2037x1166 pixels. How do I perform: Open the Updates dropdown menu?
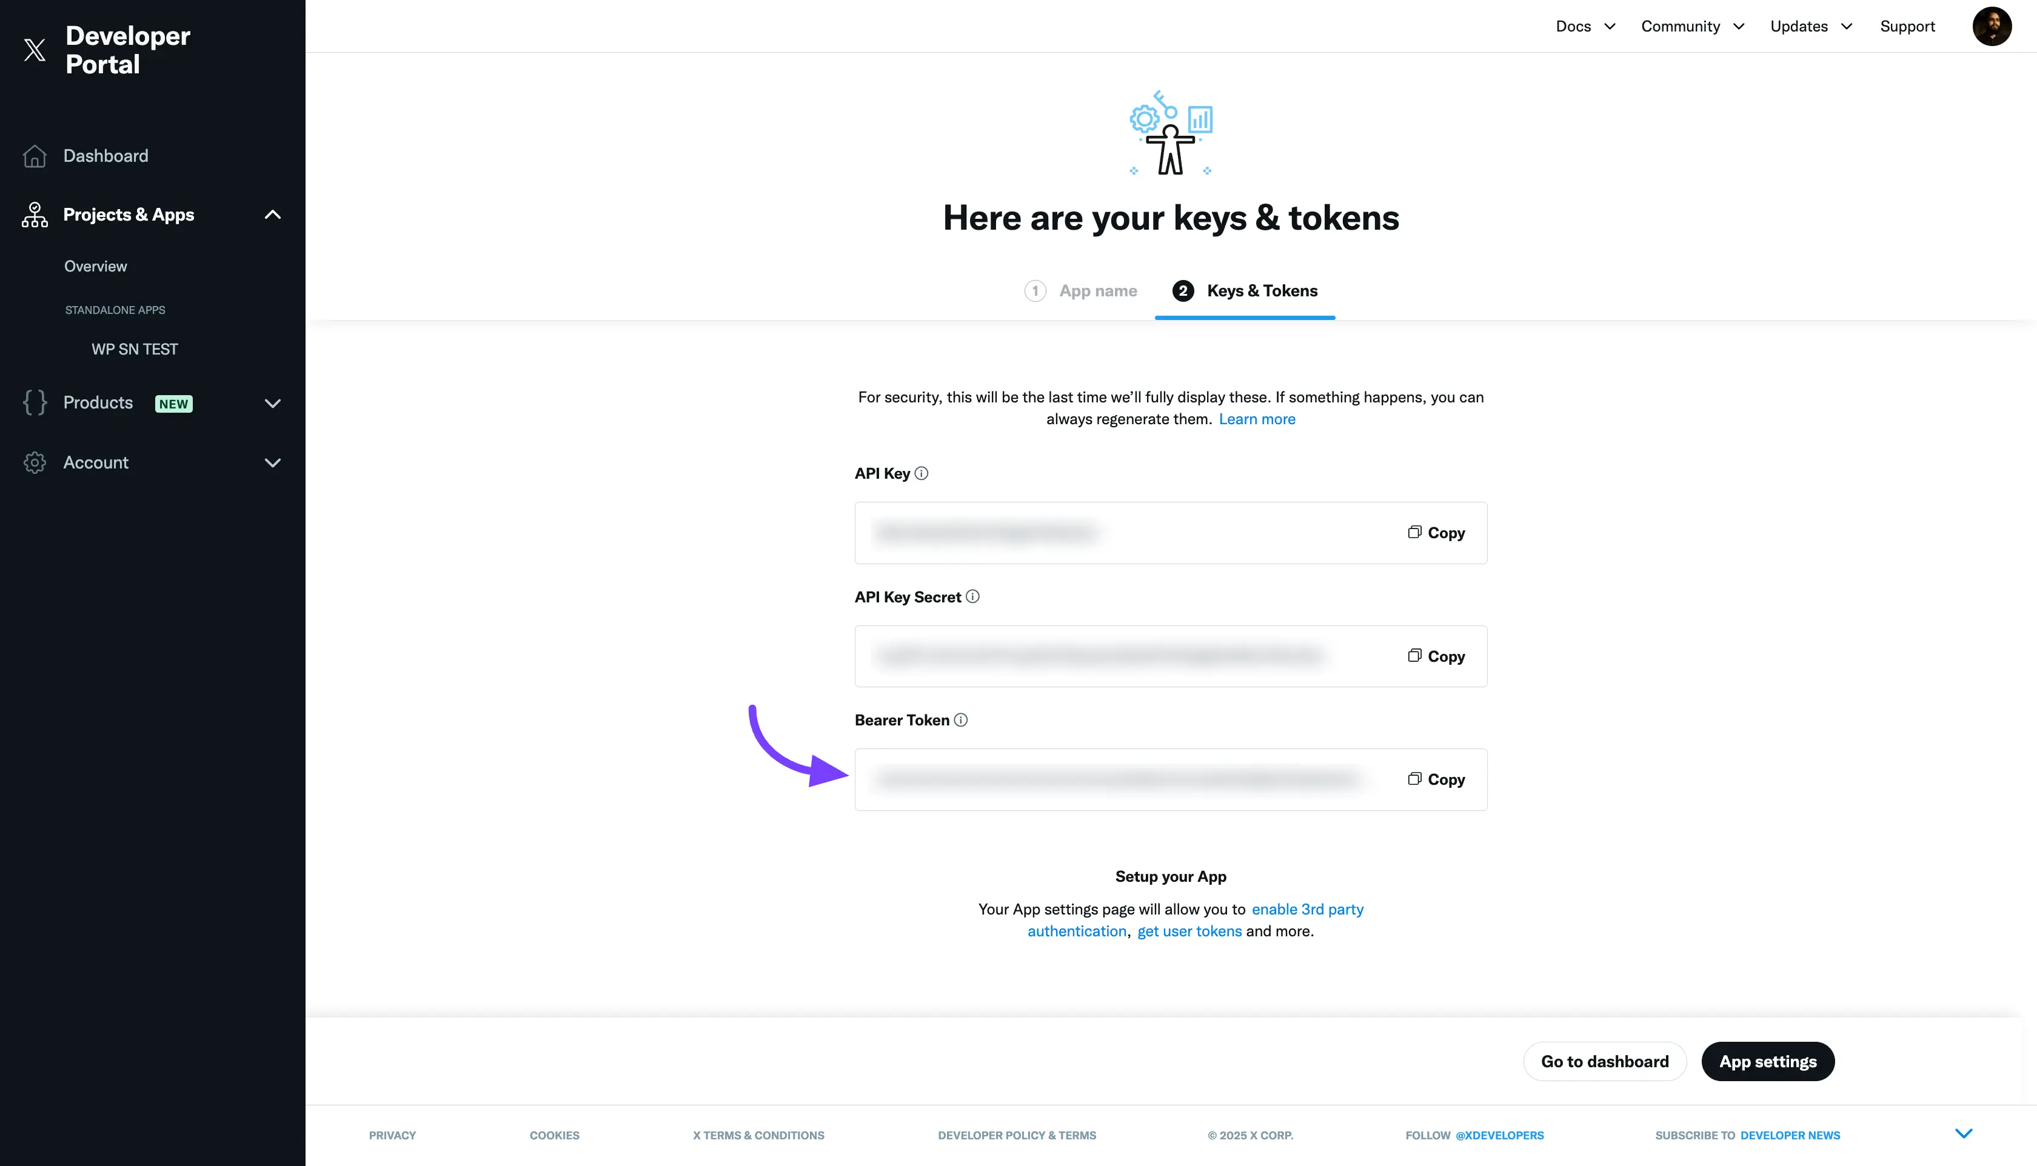(x=1810, y=27)
